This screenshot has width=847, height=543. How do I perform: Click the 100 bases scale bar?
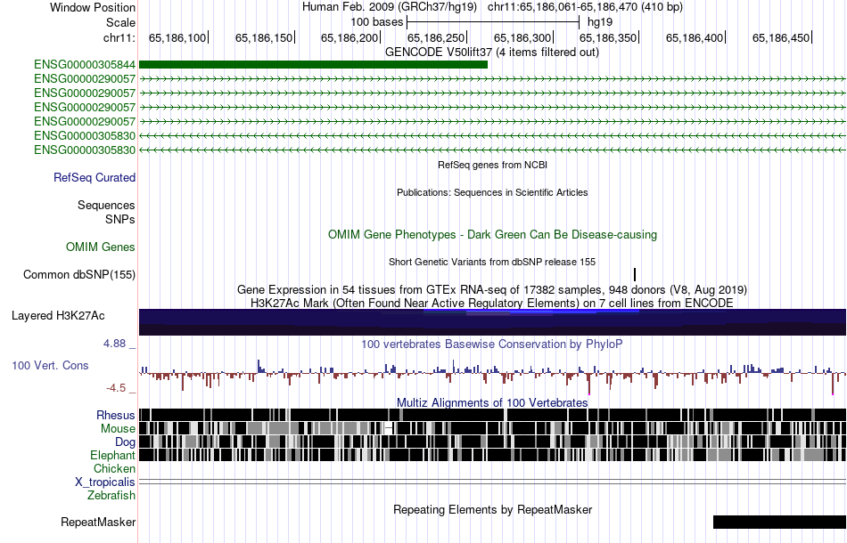[493, 22]
